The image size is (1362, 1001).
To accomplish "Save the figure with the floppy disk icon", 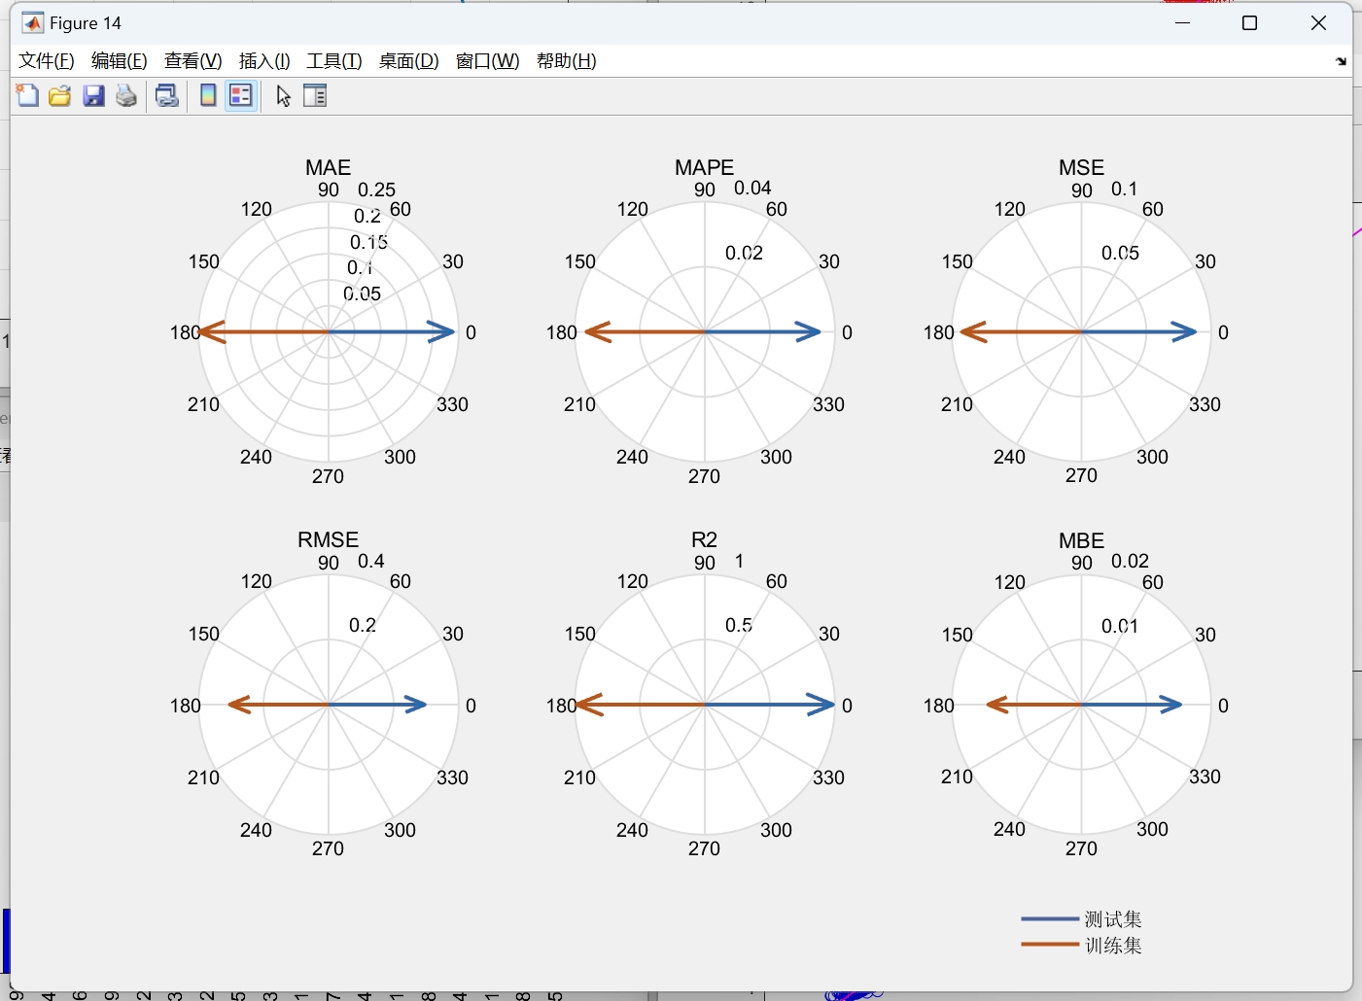I will pos(93,95).
